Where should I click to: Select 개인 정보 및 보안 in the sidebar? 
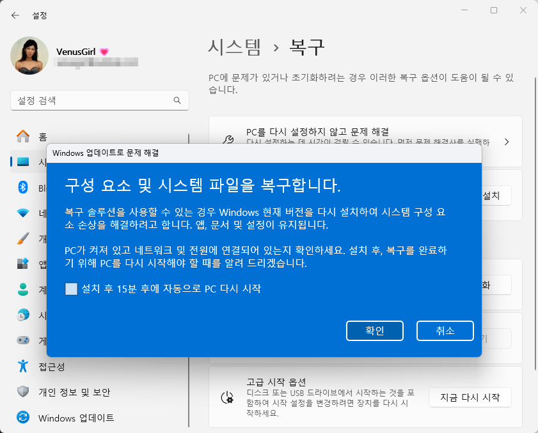coord(74,392)
